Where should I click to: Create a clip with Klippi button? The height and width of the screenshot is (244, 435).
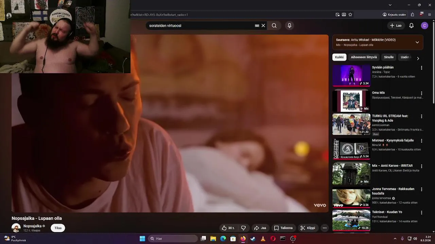(x=308, y=228)
